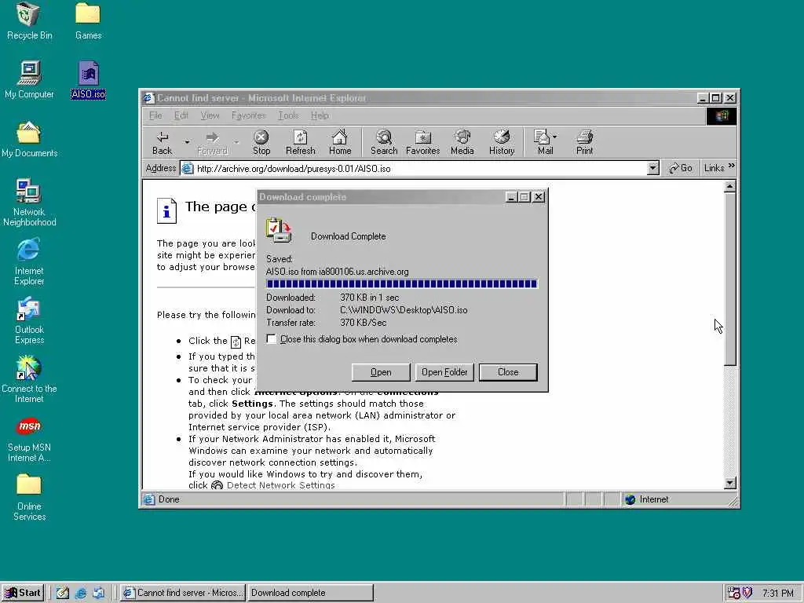Open the View menu
Image resolution: width=804 pixels, height=603 pixels.
tap(210, 115)
